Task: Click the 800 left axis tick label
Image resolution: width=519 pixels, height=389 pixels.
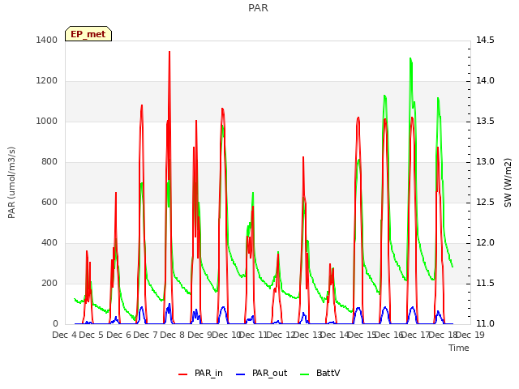Action: 49,161
